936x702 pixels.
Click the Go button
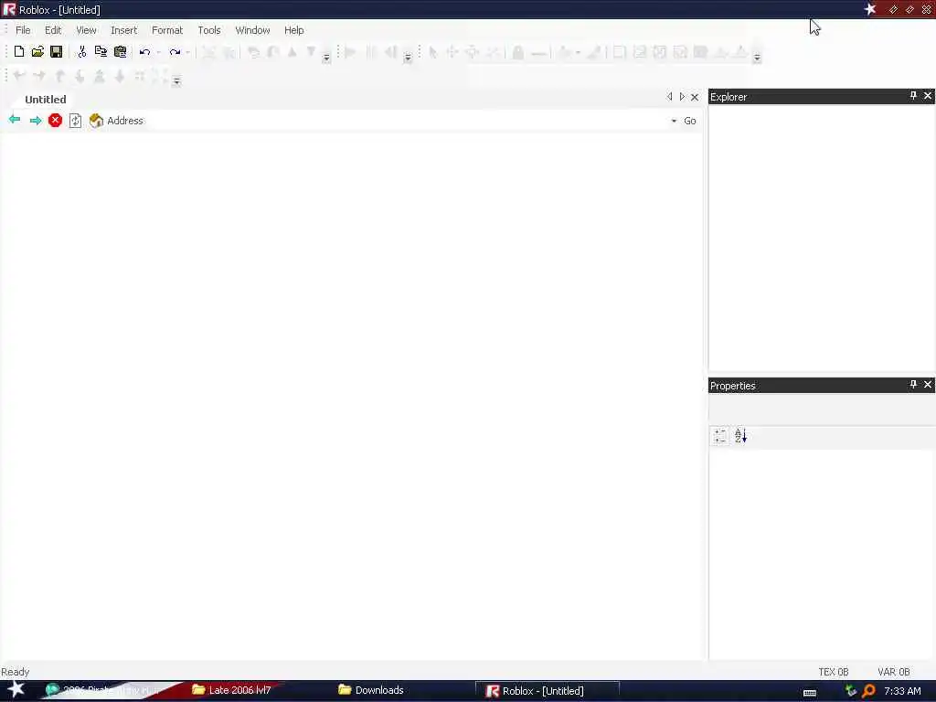(690, 121)
